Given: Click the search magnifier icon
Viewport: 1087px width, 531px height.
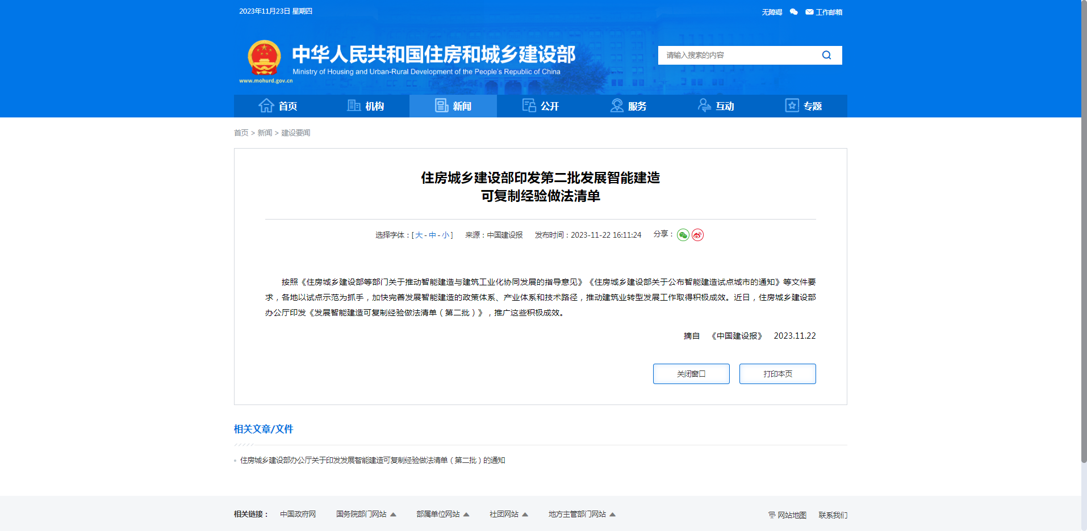Looking at the screenshot, I should tap(826, 55).
